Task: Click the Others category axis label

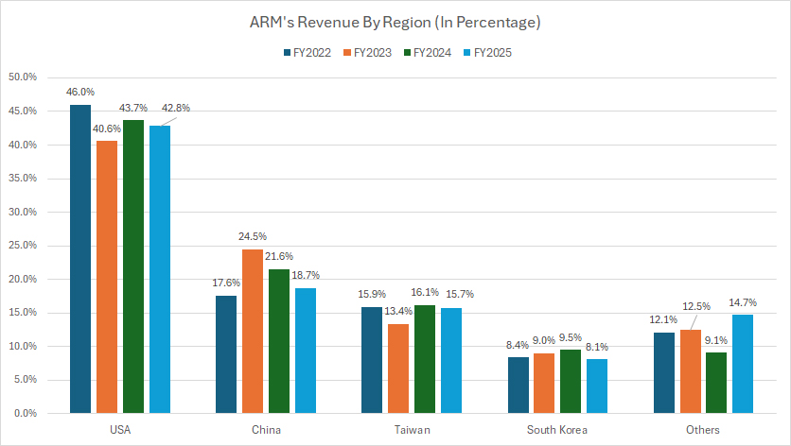Action: tap(703, 430)
